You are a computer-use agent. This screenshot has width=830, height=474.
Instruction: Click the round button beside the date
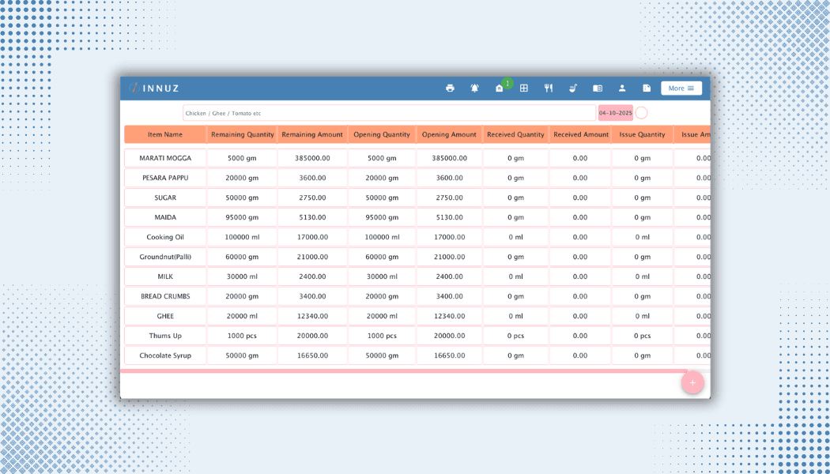click(642, 113)
